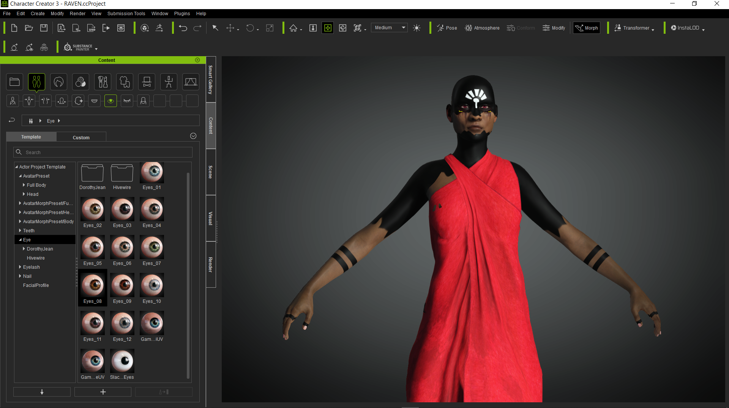Open the File menu

click(7, 14)
